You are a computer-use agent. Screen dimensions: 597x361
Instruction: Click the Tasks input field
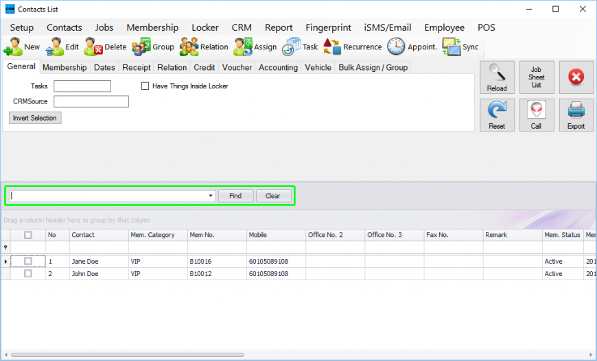82,86
